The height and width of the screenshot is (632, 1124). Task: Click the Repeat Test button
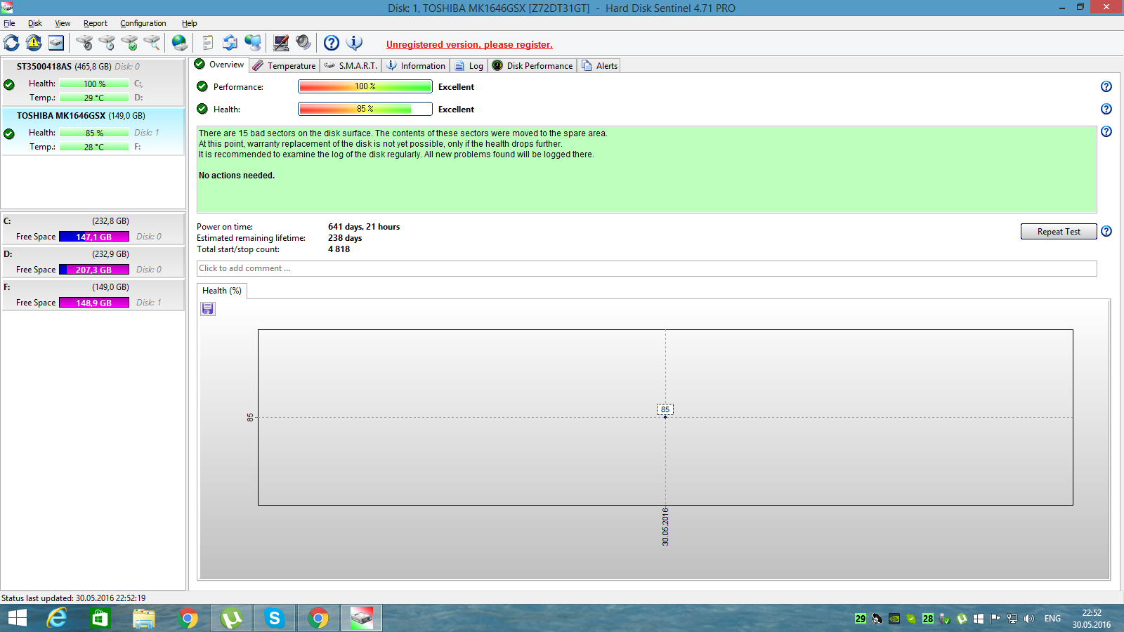[1059, 232]
